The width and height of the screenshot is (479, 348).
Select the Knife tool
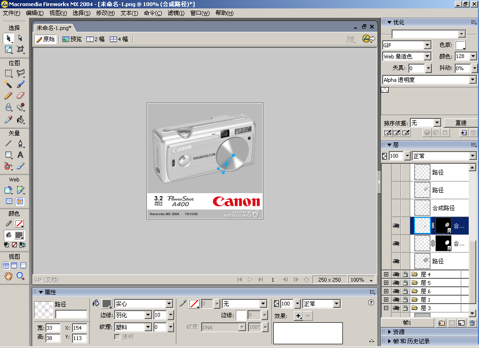tap(21, 166)
